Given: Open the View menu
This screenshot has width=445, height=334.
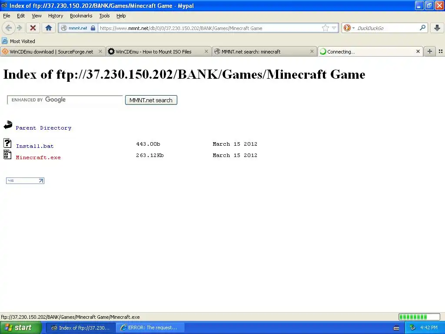Looking at the screenshot, I should coord(37,16).
